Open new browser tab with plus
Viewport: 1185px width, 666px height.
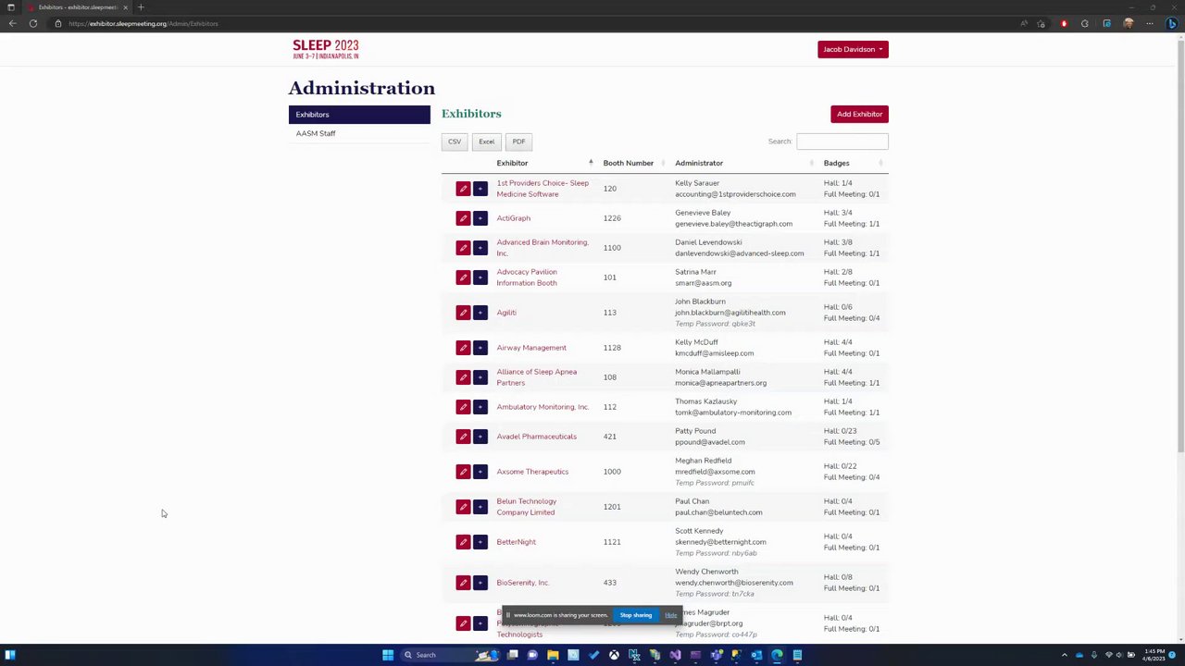point(141,7)
